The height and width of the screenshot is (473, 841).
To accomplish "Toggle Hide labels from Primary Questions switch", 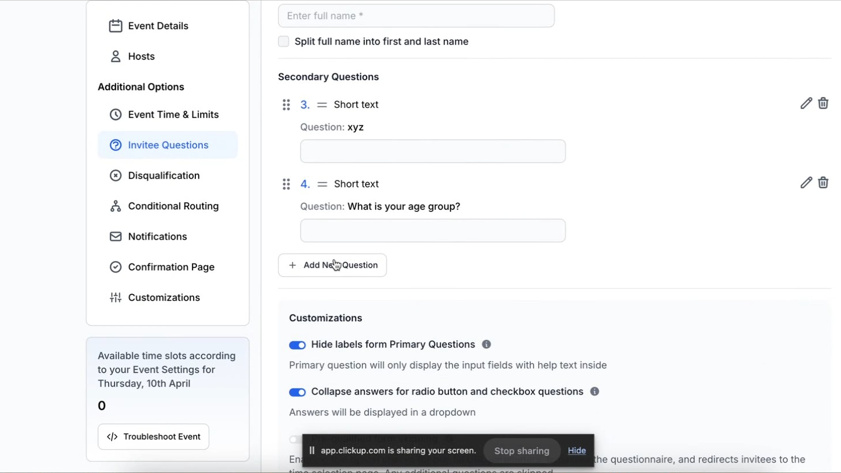I will click(x=297, y=345).
